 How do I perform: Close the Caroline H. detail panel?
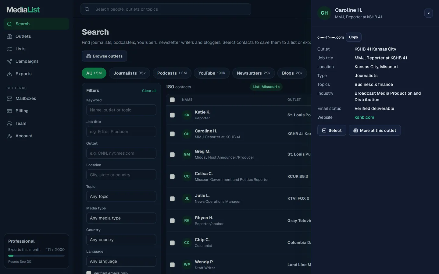(428, 13)
